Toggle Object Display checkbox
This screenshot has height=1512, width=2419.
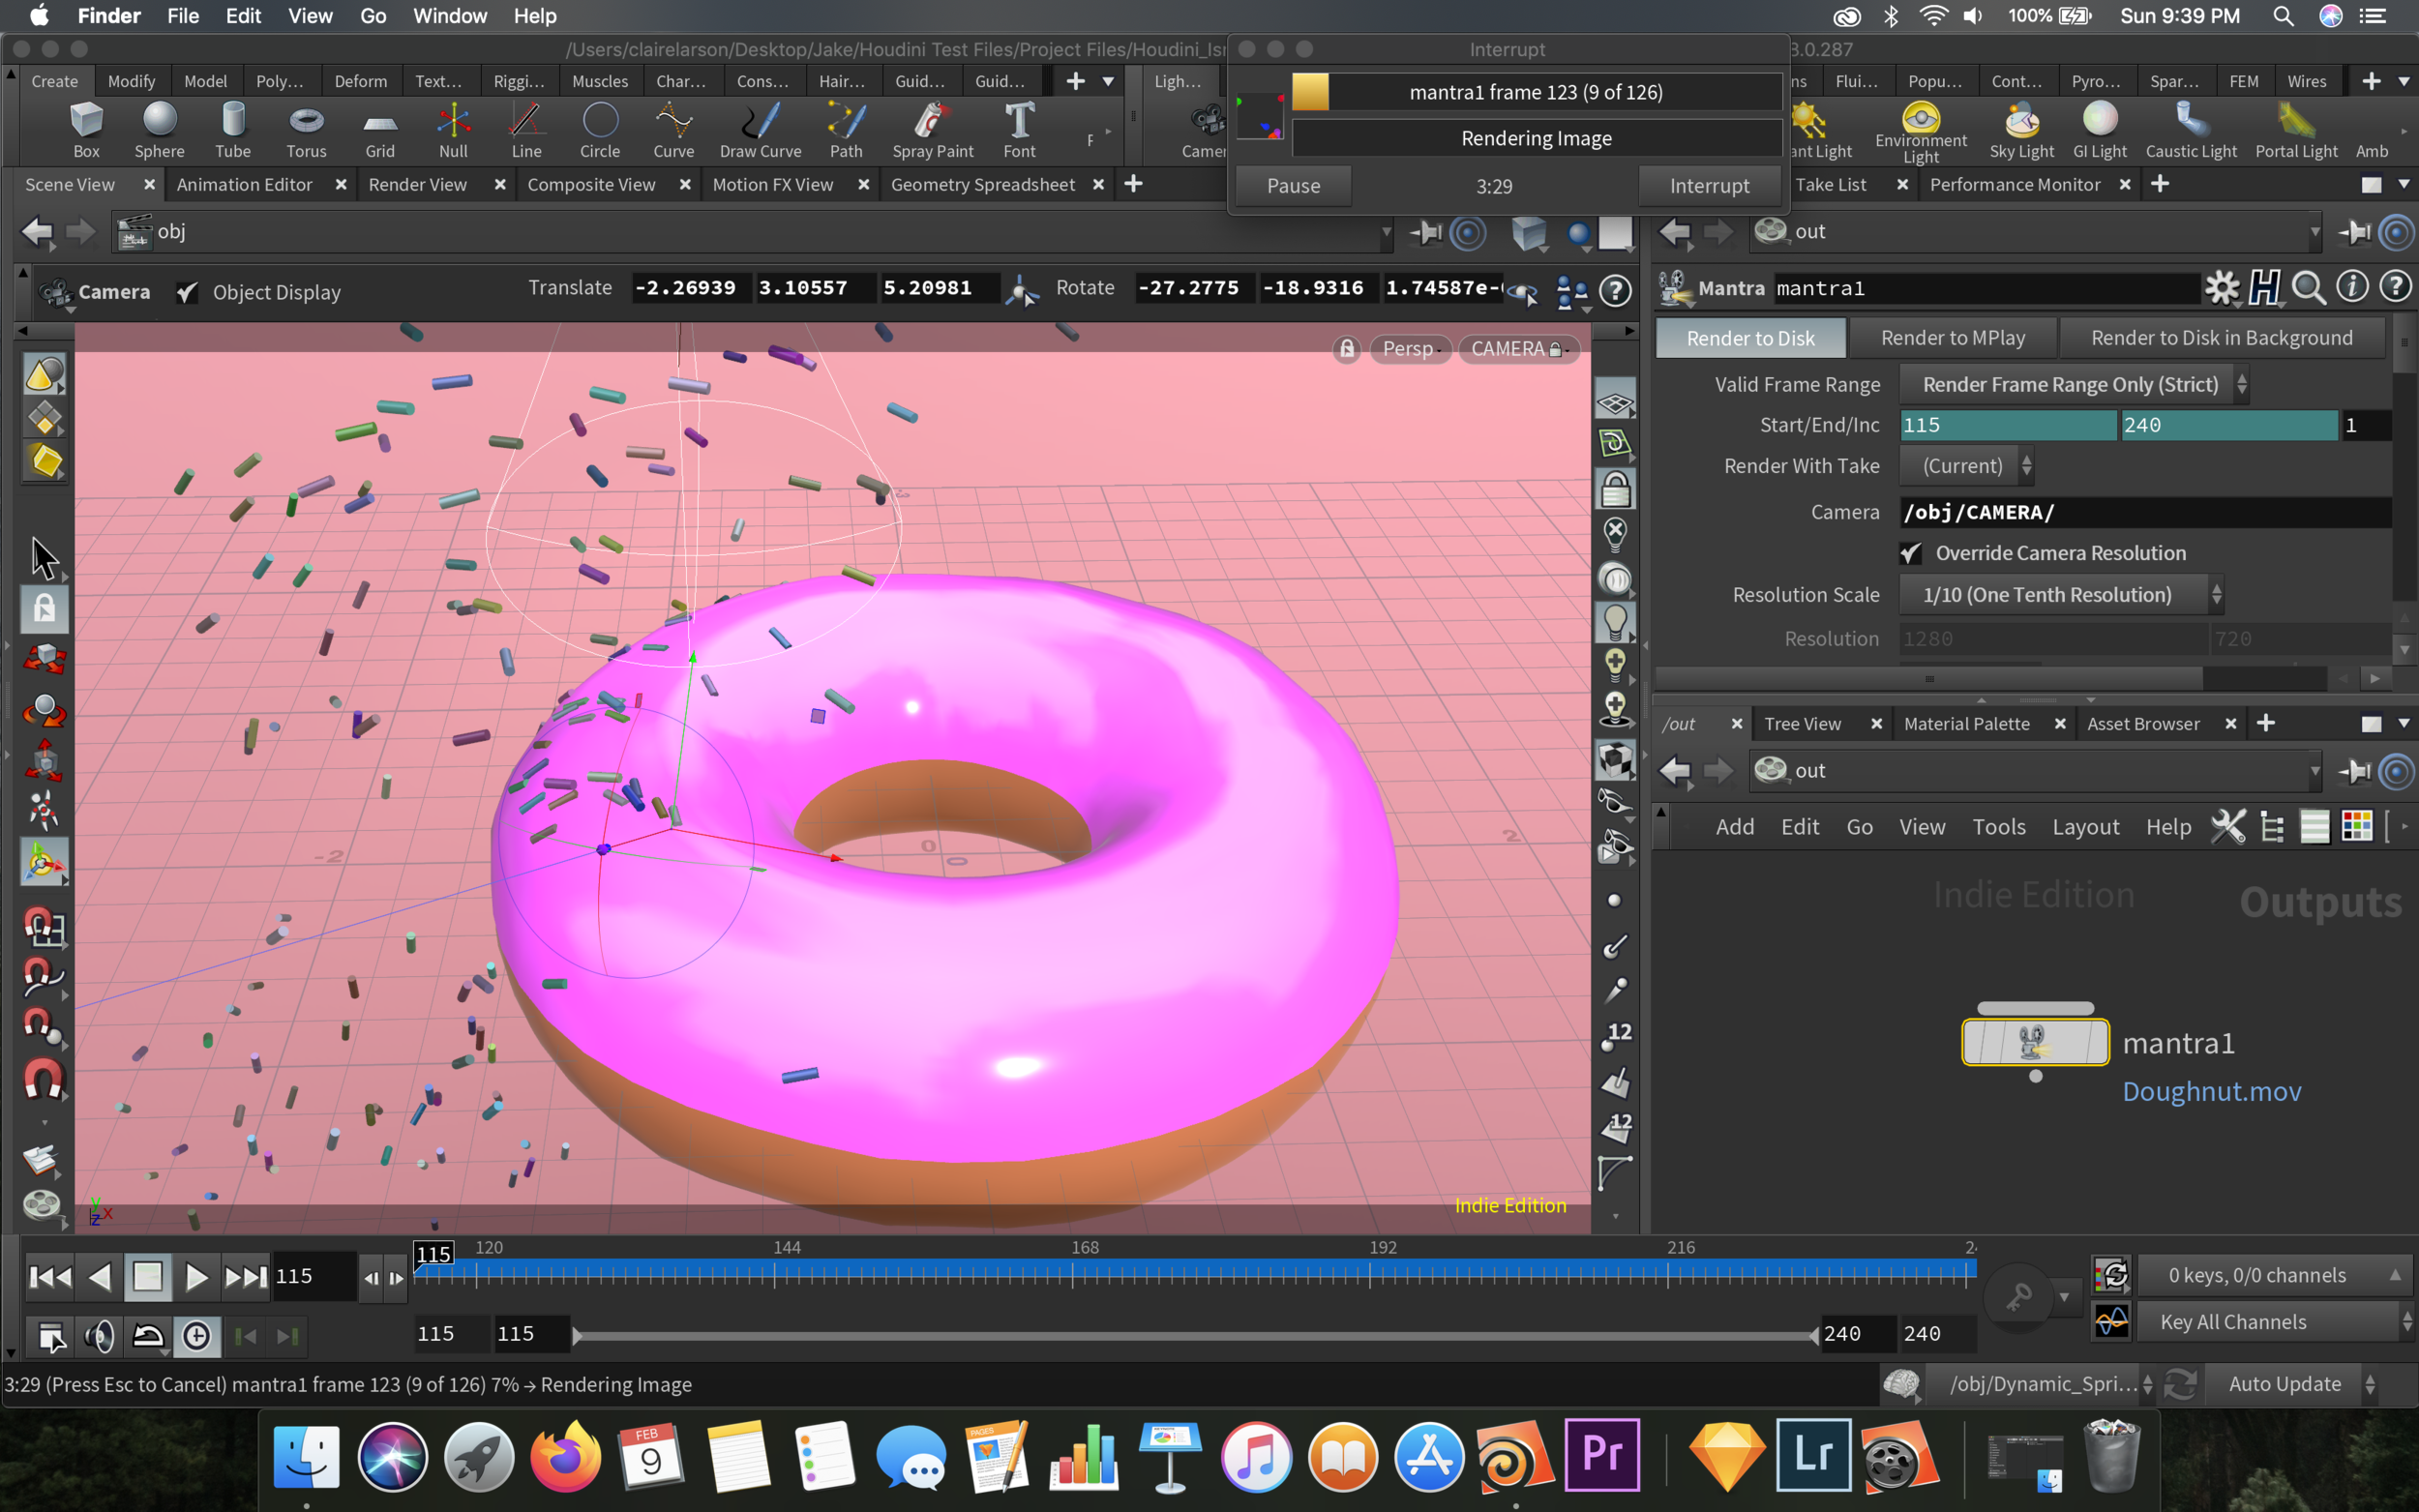click(x=187, y=292)
